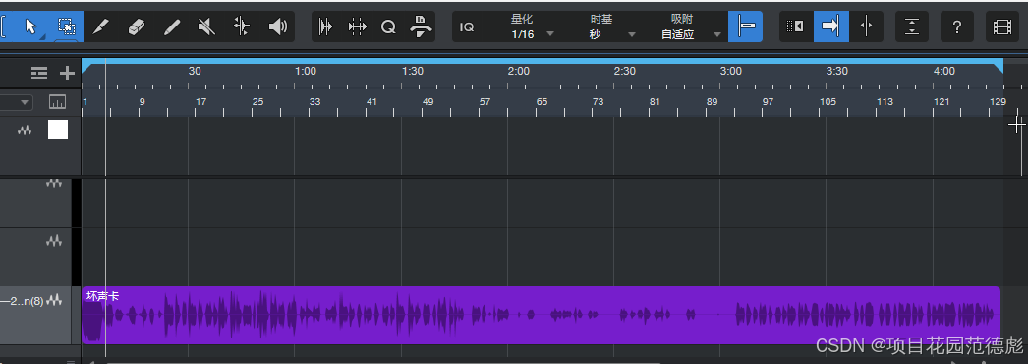The width and height of the screenshot is (1028, 364).
Task: Click the white track color swatch
Action: 58,130
